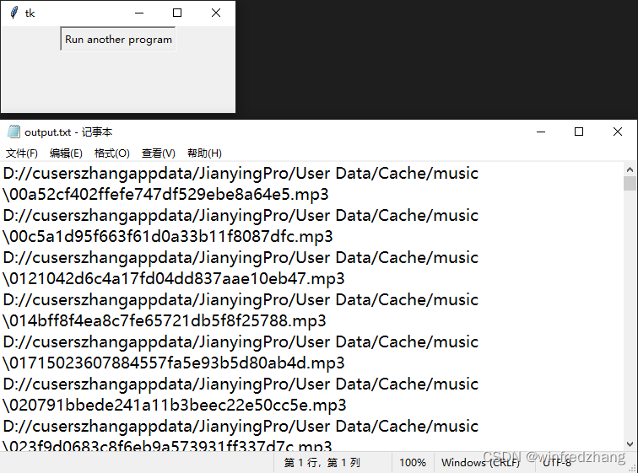
Task: Minimize the tk window
Action: [139, 13]
